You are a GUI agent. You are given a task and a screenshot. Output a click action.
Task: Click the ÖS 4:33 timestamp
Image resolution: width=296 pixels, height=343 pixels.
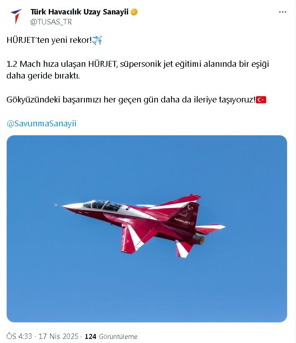19,336
